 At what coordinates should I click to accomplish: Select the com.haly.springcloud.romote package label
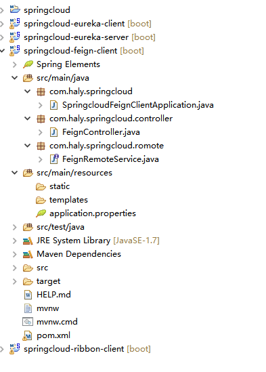pyautogui.click(x=106, y=146)
